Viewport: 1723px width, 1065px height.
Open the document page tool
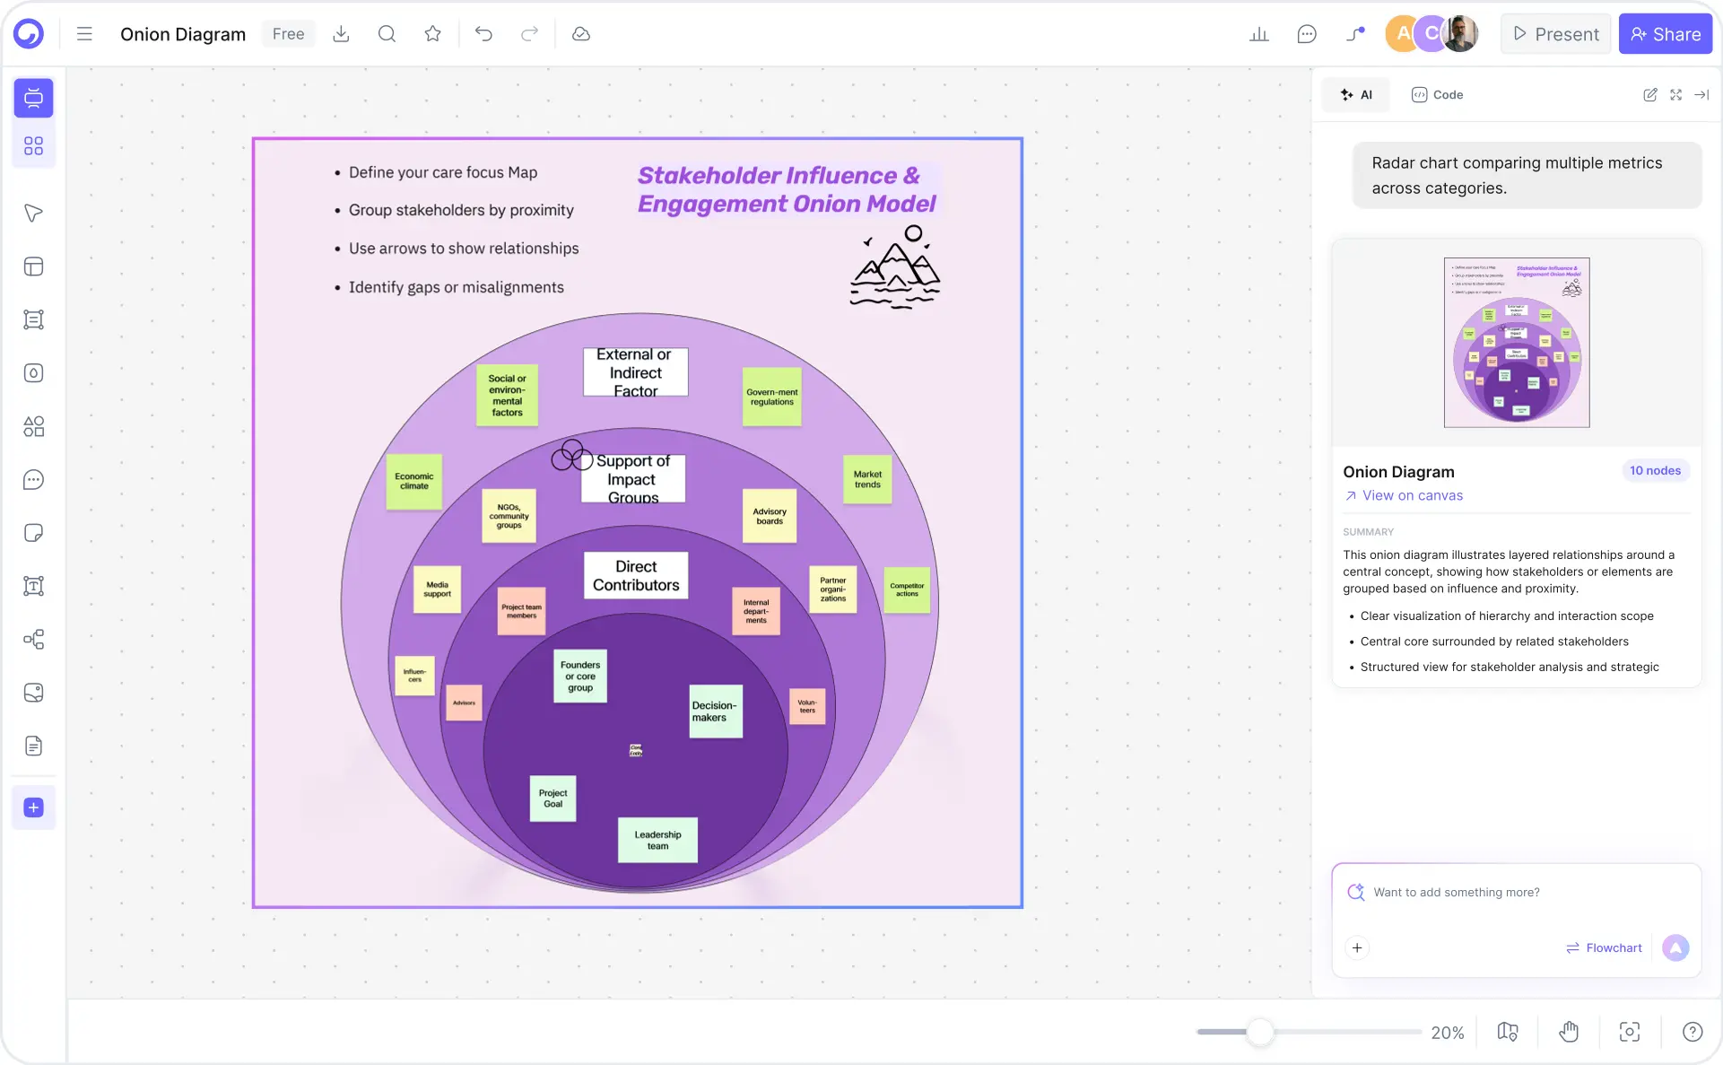coord(33,746)
